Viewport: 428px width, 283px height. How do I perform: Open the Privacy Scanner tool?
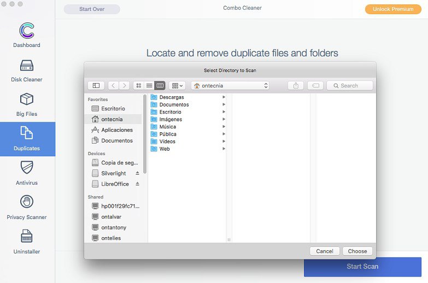click(27, 208)
